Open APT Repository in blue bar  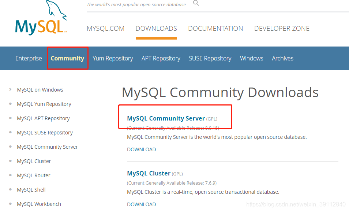point(161,58)
